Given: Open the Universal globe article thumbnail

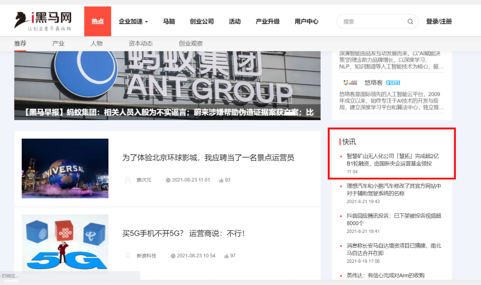Looking at the screenshot, I should pos(65,168).
